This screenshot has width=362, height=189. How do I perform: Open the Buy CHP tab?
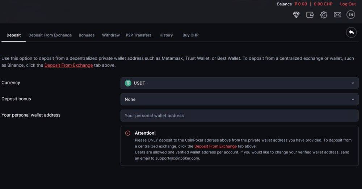tap(190, 35)
